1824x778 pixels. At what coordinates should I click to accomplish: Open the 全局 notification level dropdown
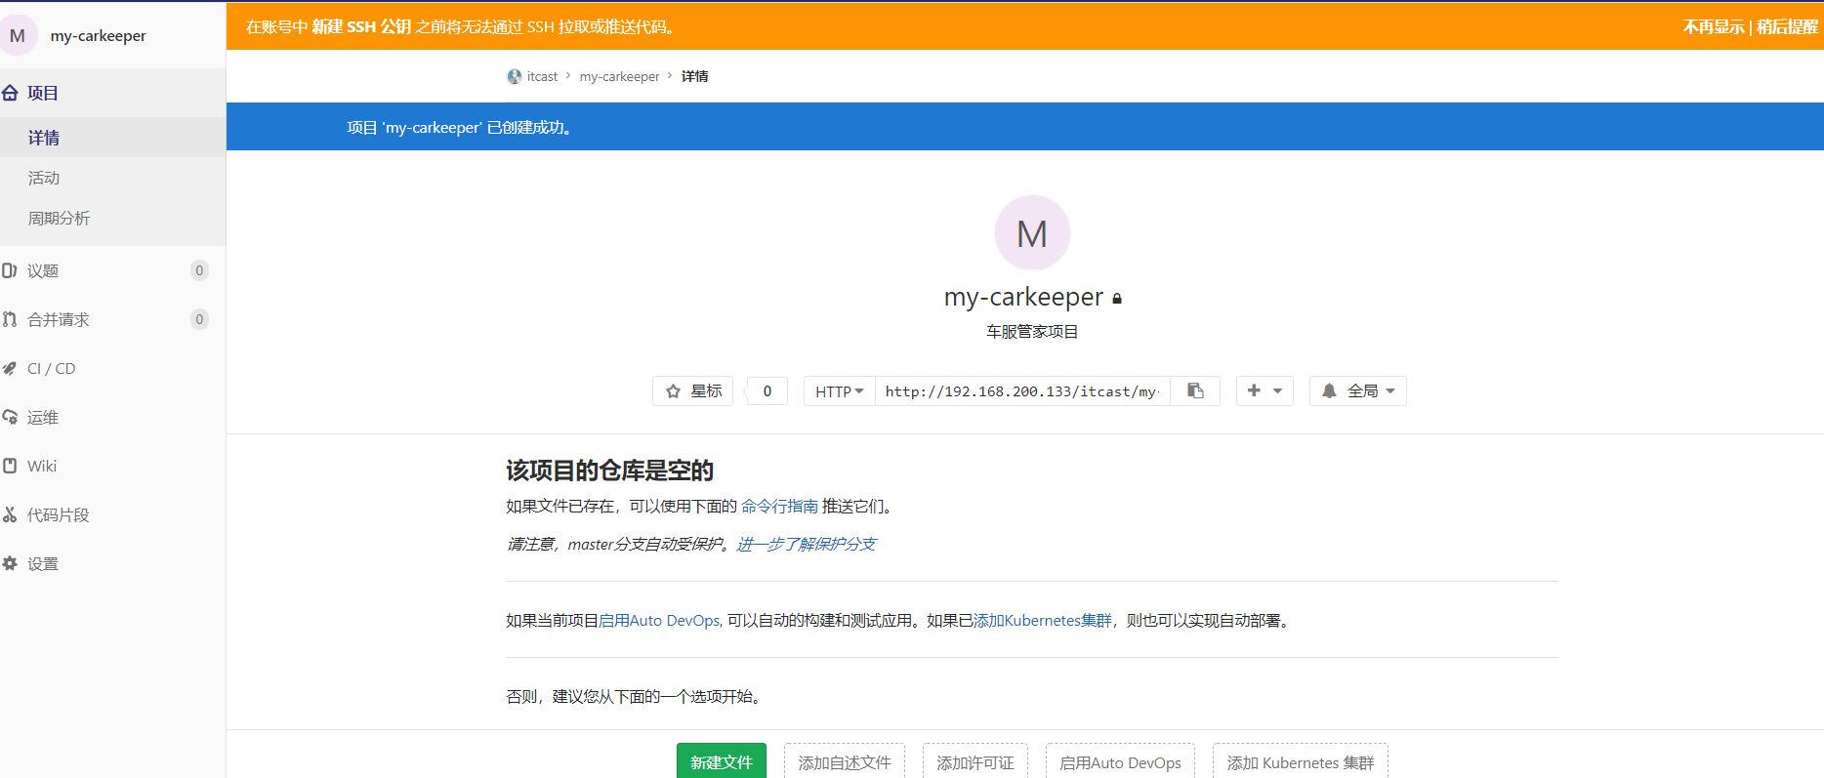[1358, 390]
